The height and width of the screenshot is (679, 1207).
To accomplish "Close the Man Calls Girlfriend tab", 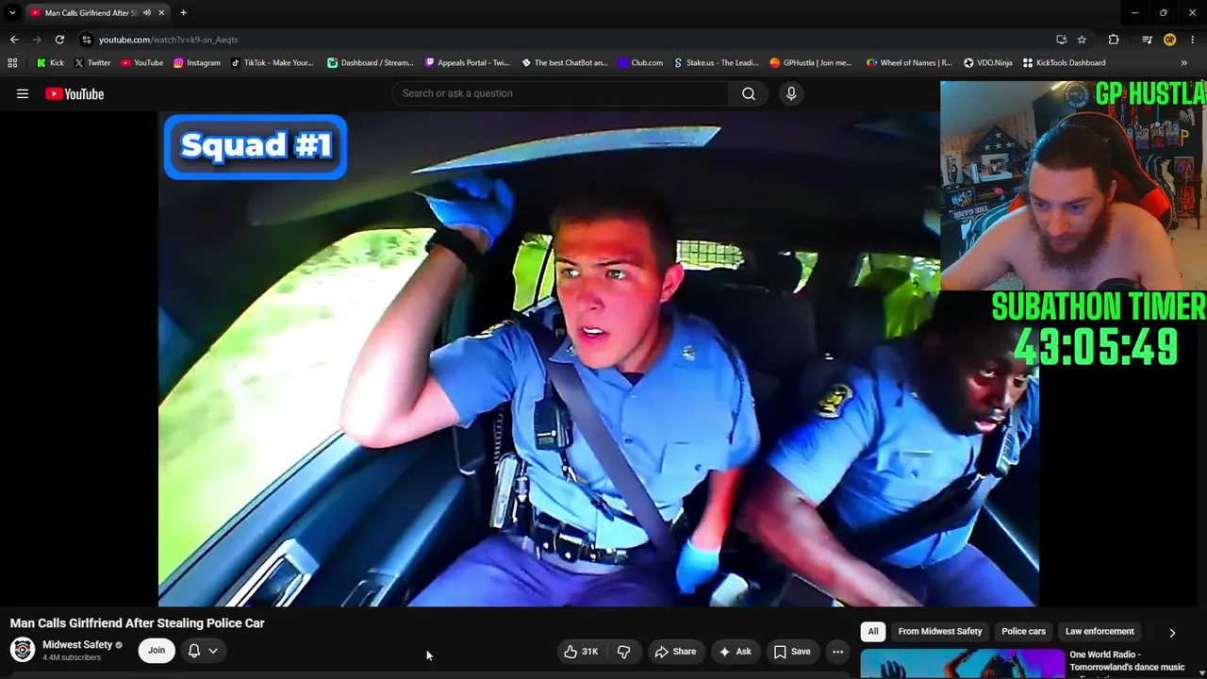I will pos(161,12).
